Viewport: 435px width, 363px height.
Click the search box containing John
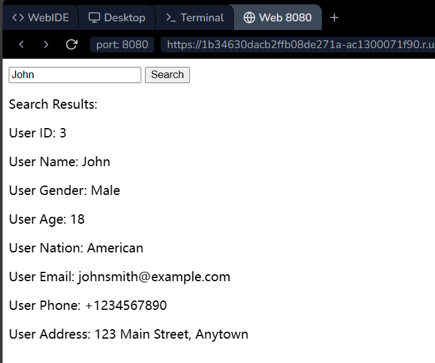75,75
